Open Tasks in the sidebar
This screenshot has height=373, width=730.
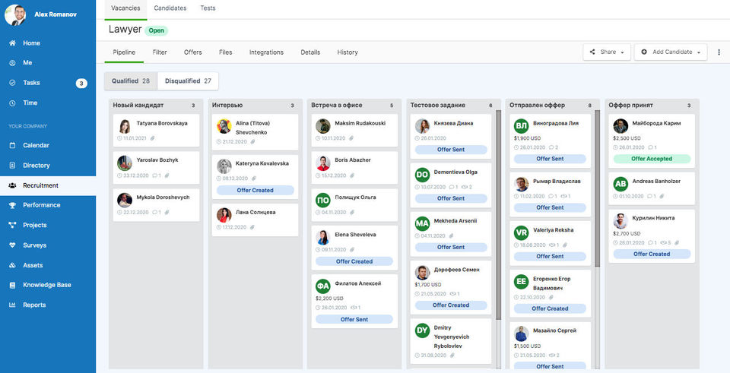click(31, 83)
